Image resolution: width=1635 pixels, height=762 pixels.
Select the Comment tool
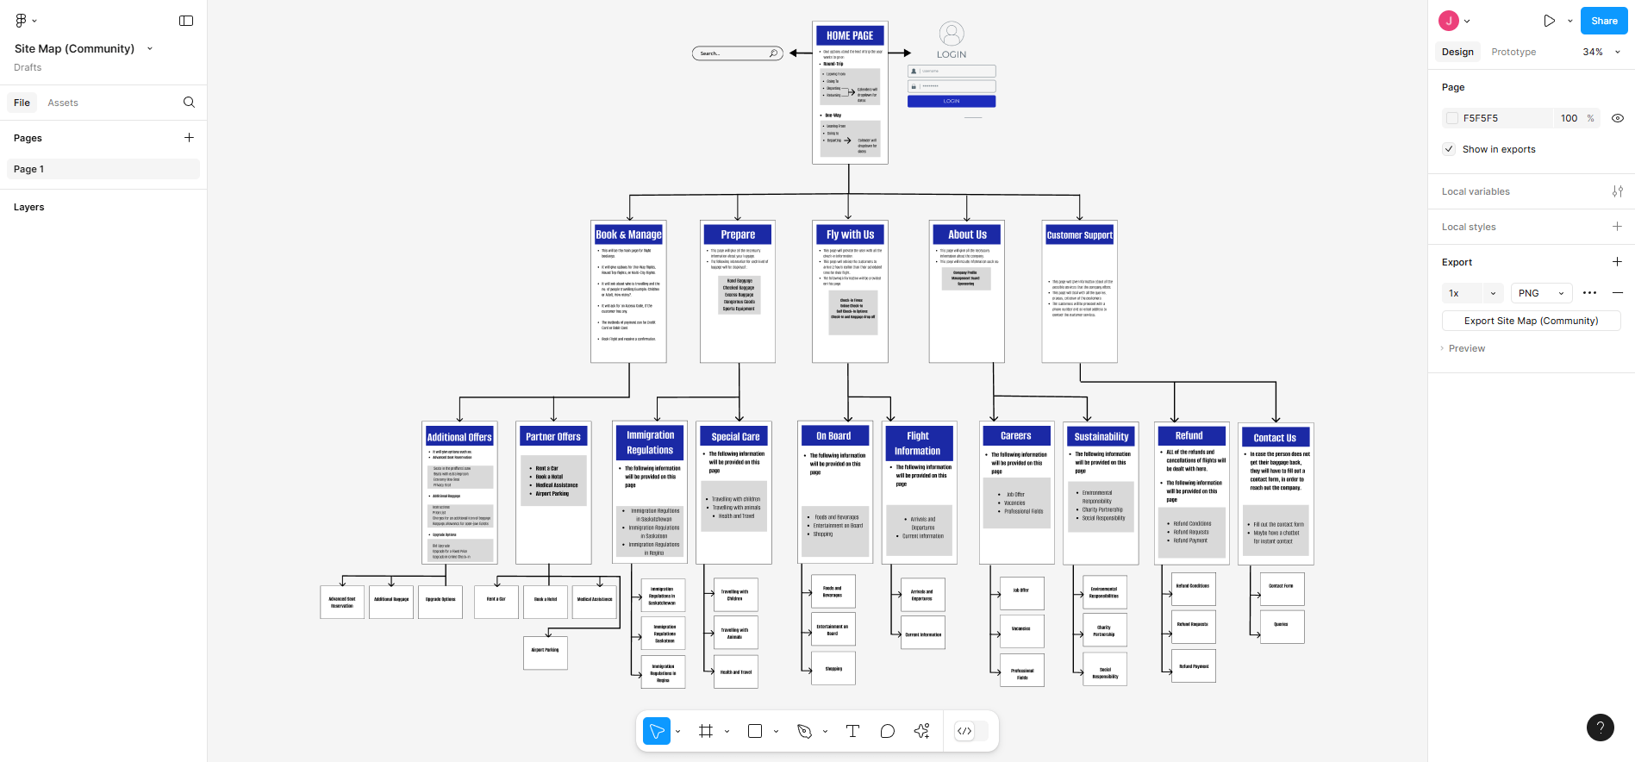(x=887, y=731)
